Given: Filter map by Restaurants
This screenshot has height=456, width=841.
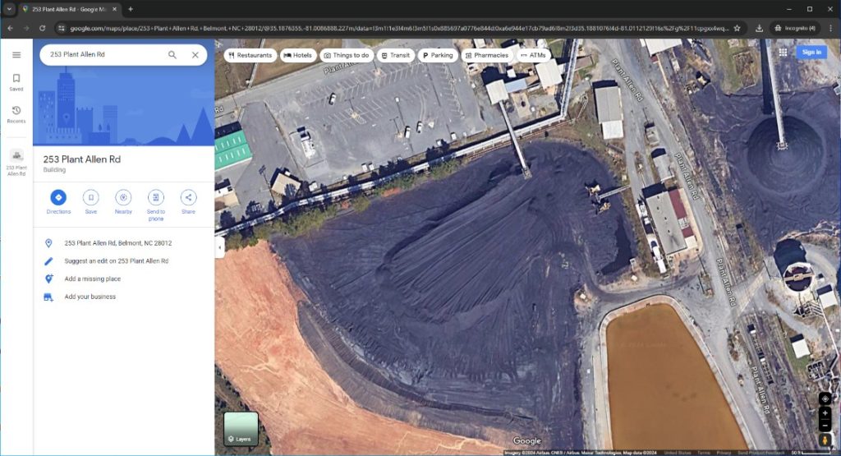Looking at the screenshot, I should coord(250,55).
